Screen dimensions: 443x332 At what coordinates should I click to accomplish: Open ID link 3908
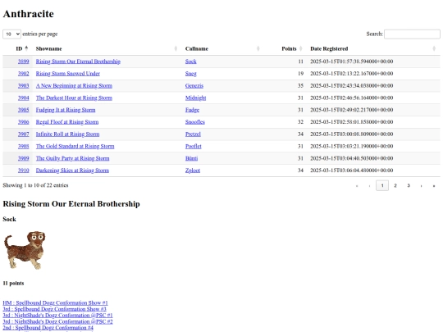pyautogui.click(x=24, y=146)
